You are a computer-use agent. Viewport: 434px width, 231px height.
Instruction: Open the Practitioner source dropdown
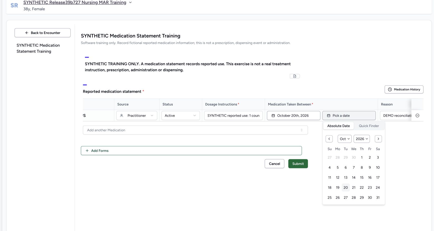coord(137,116)
